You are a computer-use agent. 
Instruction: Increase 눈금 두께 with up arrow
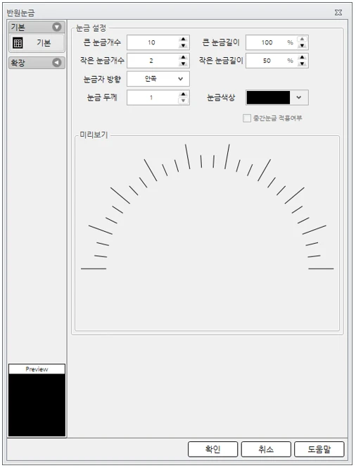point(183,94)
